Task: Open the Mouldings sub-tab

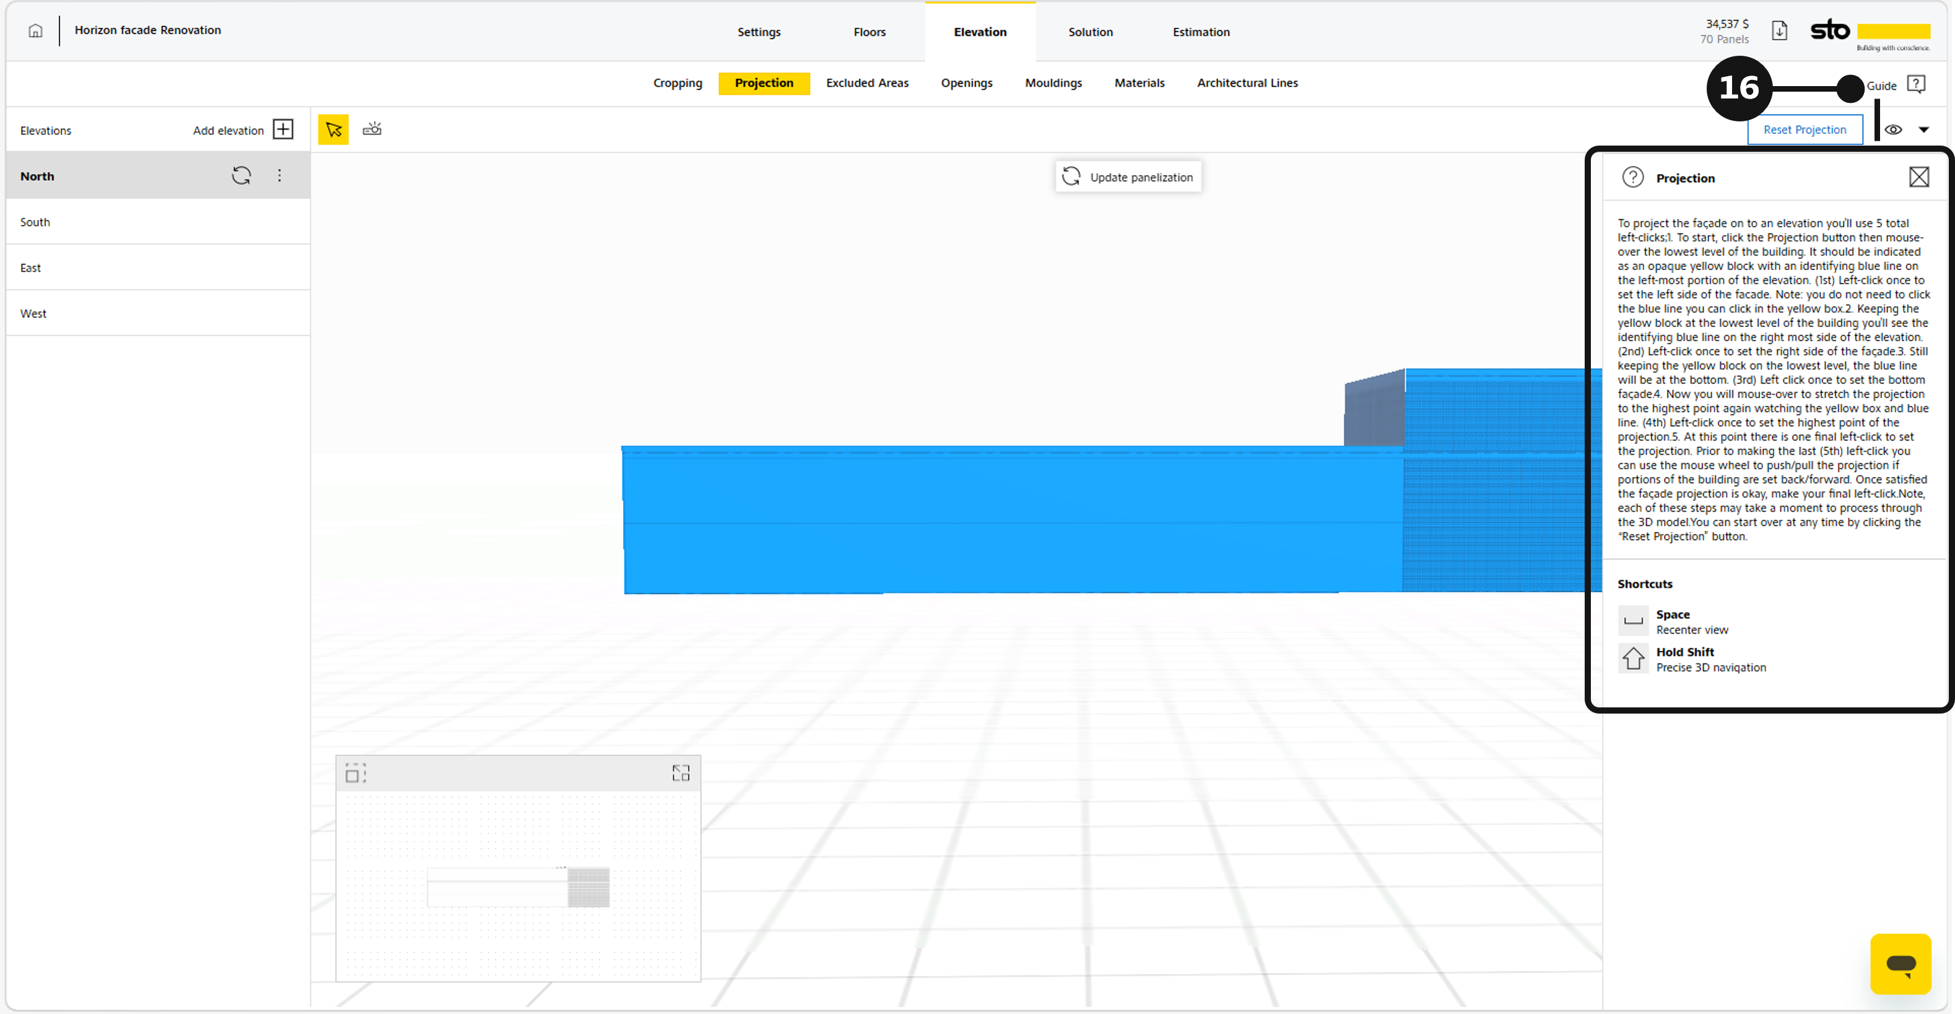Action: tap(1053, 83)
